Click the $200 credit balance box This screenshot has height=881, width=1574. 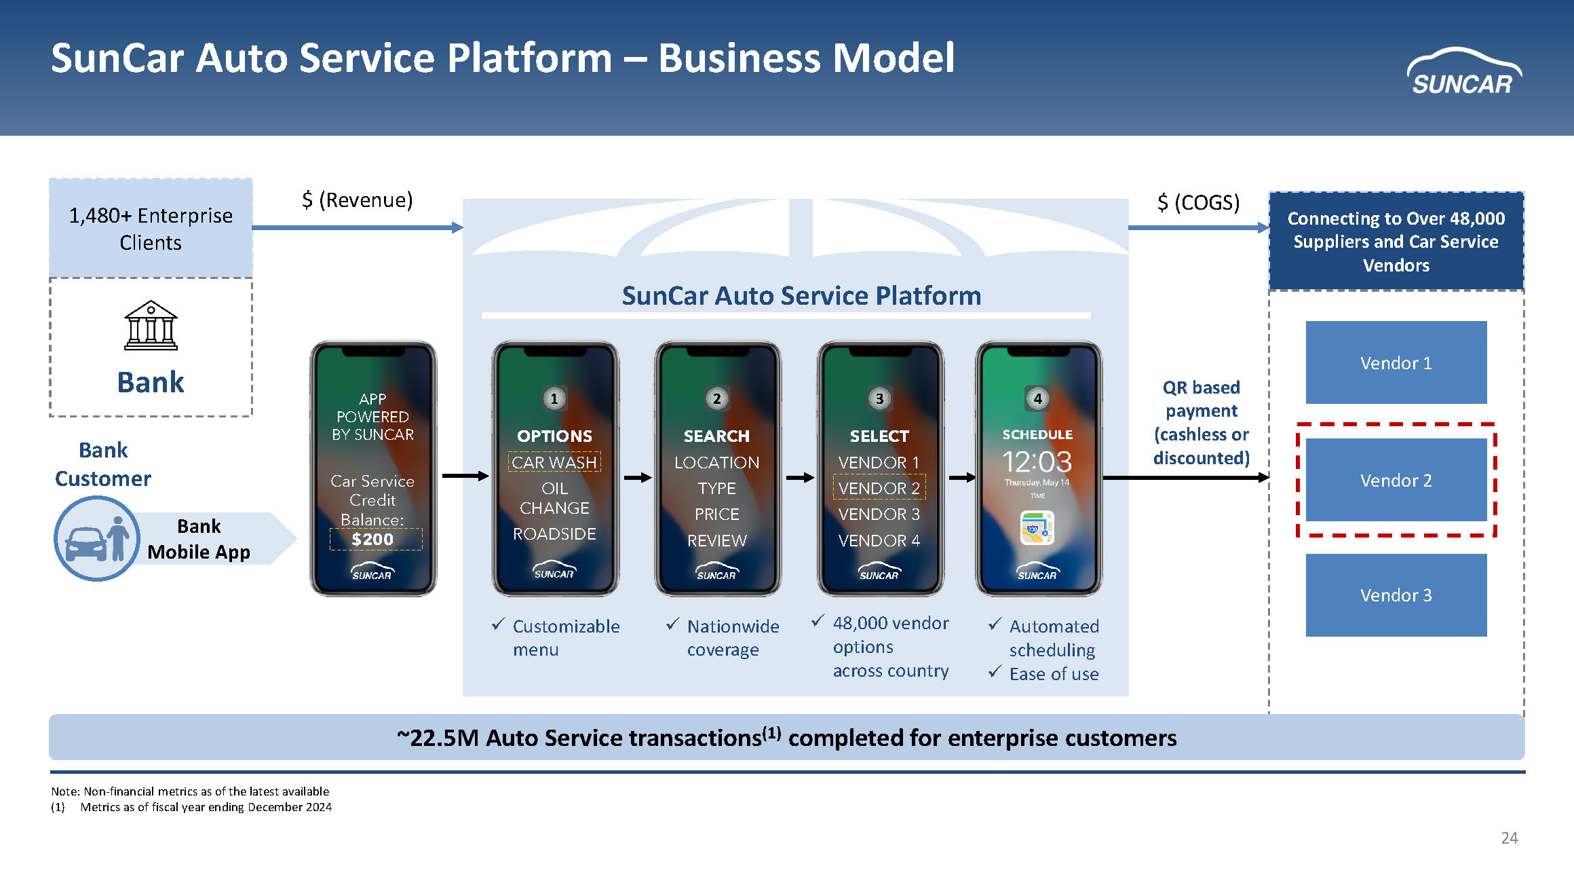pyautogui.click(x=375, y=539)
